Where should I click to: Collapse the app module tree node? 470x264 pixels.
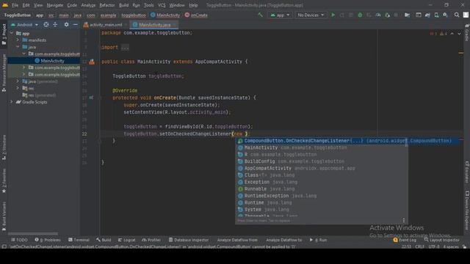coord(12,33)
